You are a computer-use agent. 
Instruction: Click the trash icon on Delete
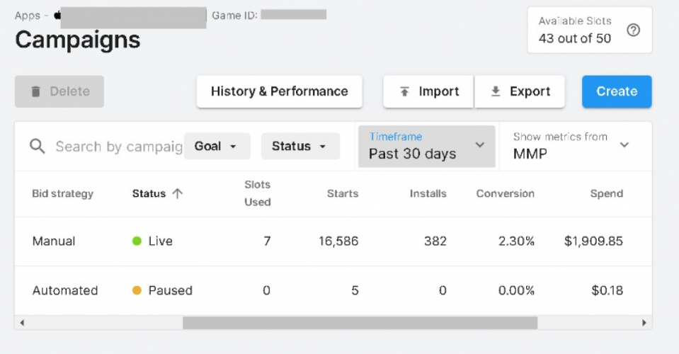tap(35, 92)
